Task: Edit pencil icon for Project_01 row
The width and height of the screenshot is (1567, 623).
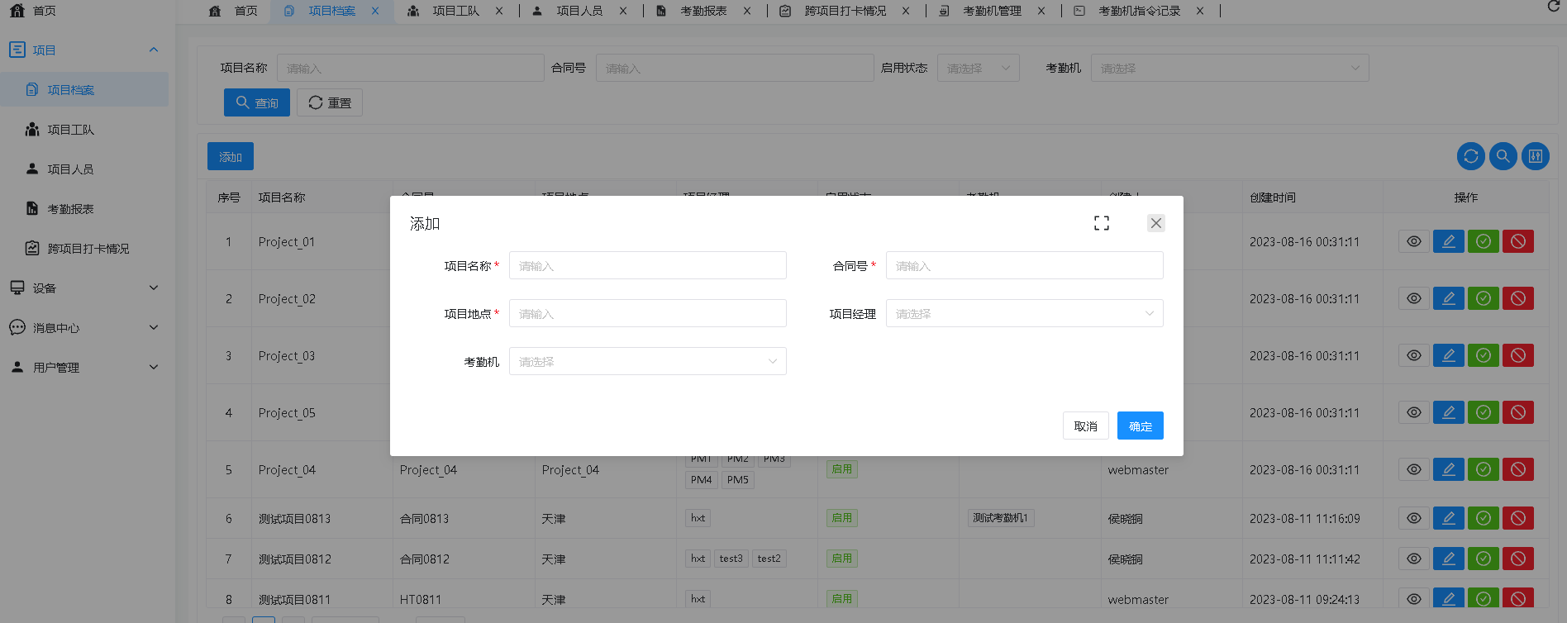Action: point(1449,241)
